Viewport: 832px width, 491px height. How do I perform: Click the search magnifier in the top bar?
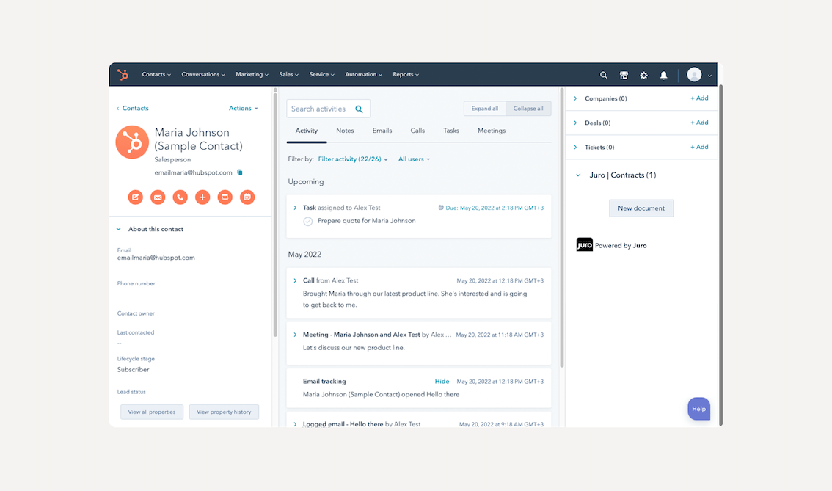tap(603, 74)
